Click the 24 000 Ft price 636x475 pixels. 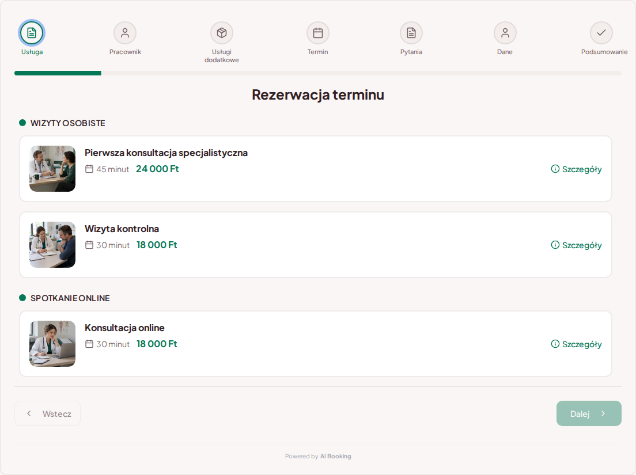pos(157,169)
